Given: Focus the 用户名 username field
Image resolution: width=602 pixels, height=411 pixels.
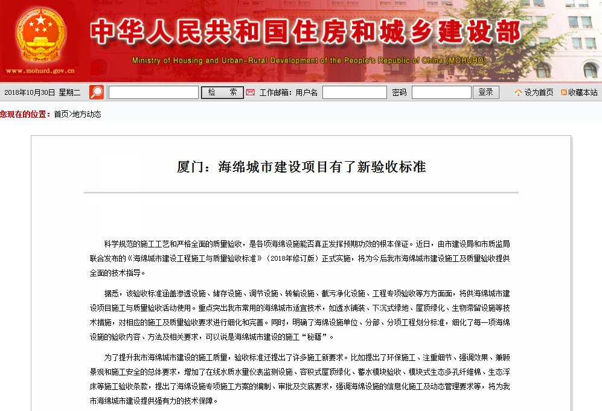Looking at the screenshot, I should point(354,92).
